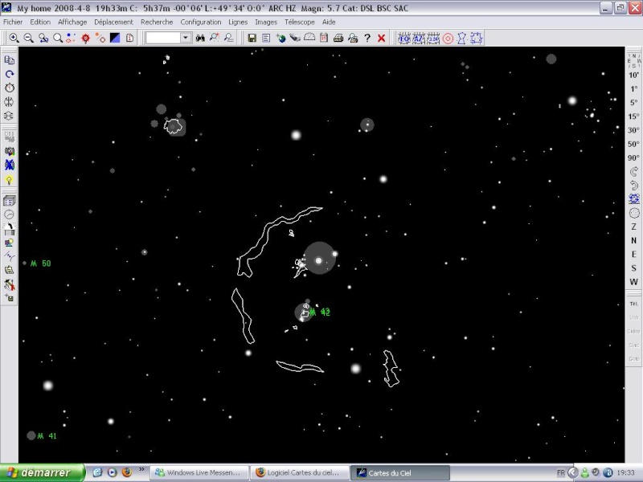
Task: Select the Zoom Out magnifier tool
Action: pyautogui.click(x=27, y=38)
